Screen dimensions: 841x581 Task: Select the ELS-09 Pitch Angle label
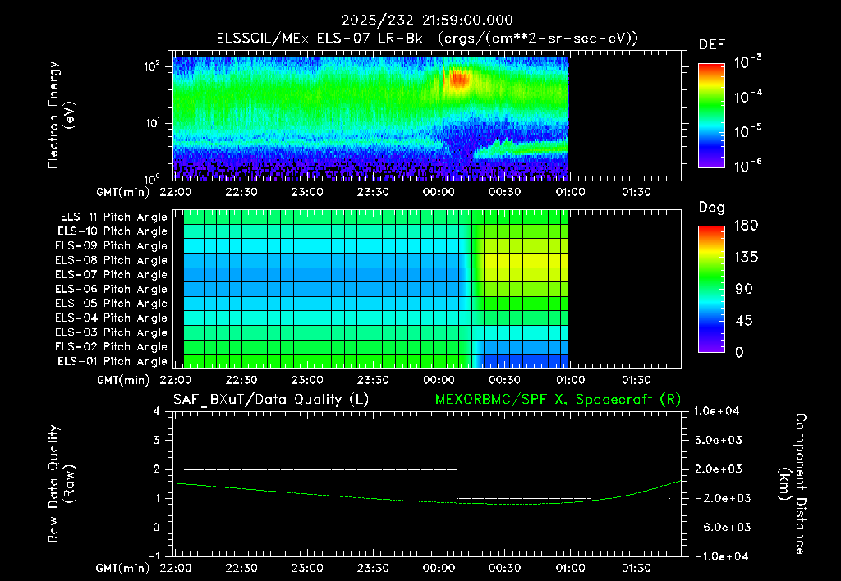[111, 246]
